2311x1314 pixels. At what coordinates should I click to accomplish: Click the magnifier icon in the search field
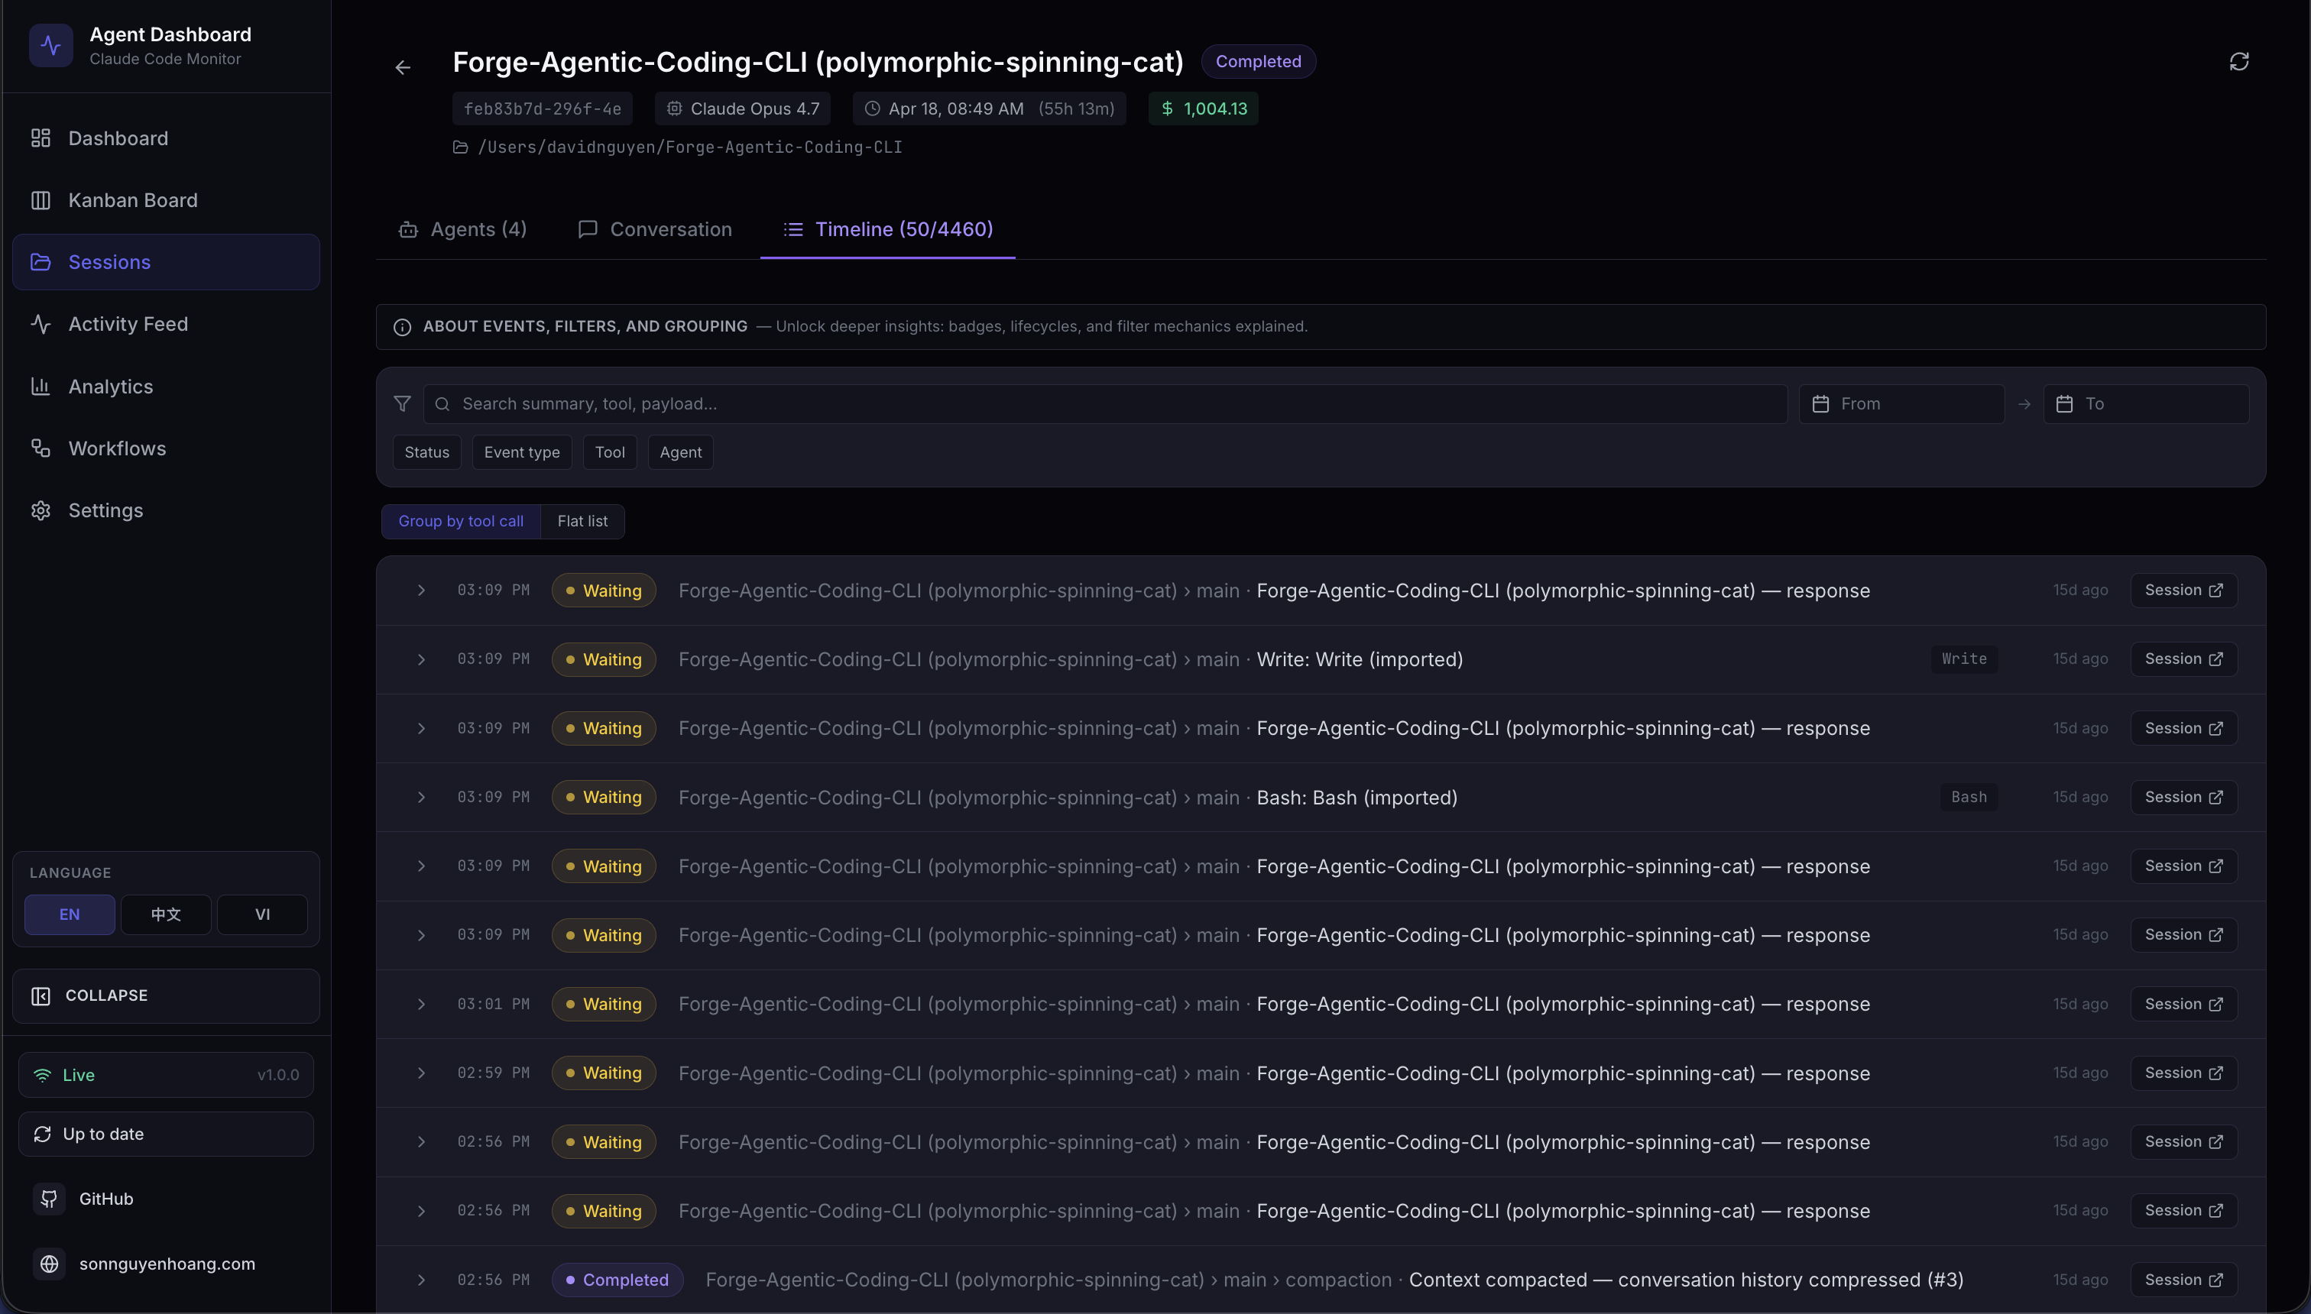[442, 403]
